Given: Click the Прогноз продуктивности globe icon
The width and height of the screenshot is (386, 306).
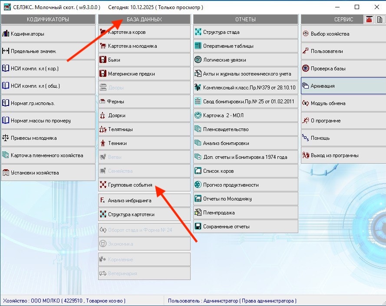Looking at the screenshot, I should [198, 184].
